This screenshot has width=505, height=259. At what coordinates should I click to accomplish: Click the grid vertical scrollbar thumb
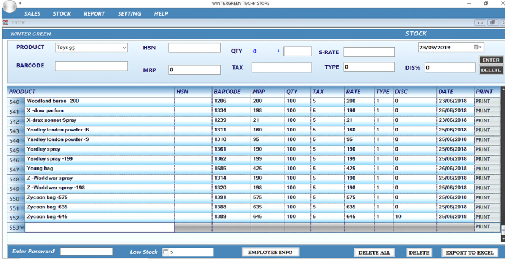click(503, 230)
